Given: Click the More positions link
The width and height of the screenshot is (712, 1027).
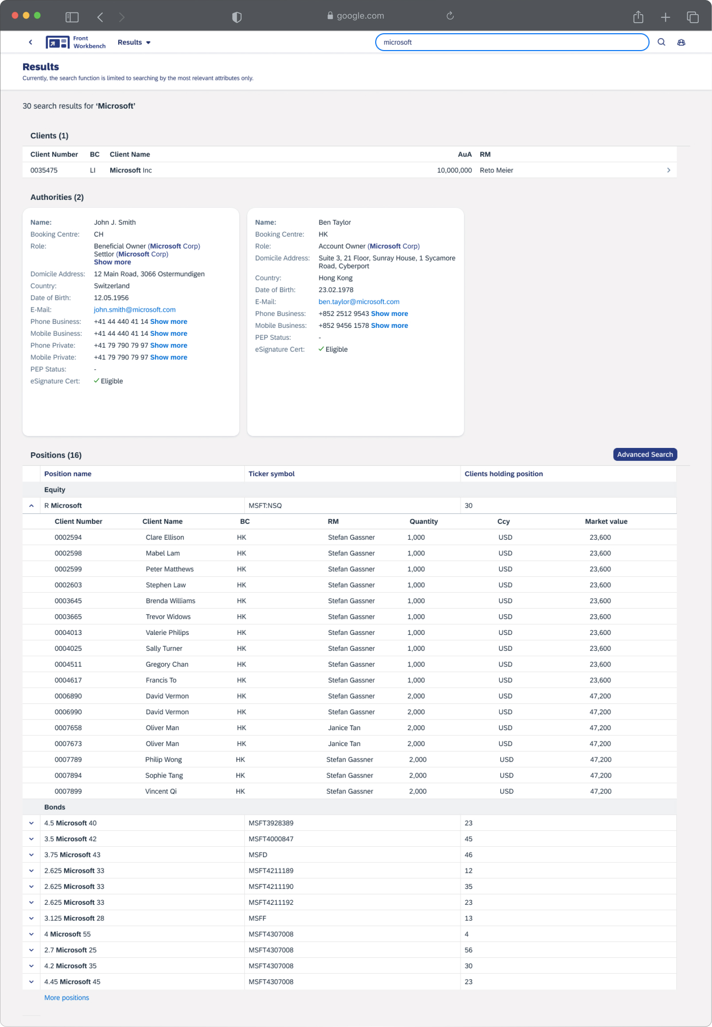Looking at the screenshot, I should (x=66, y=997).
